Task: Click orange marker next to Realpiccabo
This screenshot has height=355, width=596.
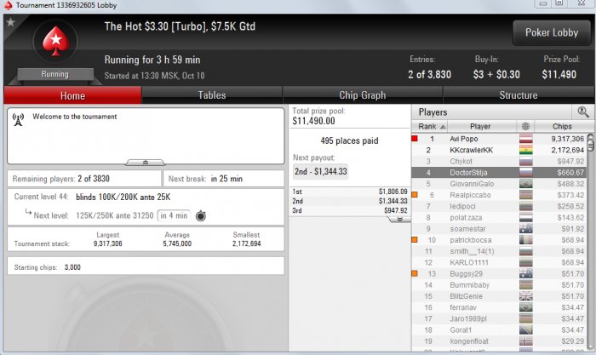Action: tap(415, 195)
